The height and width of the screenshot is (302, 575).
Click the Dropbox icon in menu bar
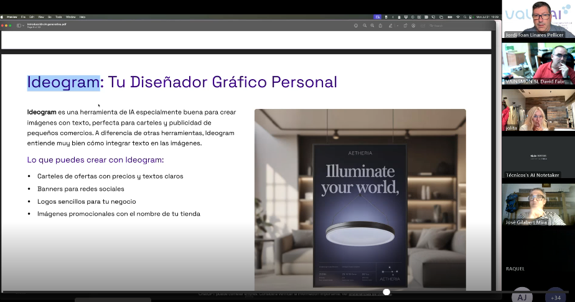pos(406,17)
